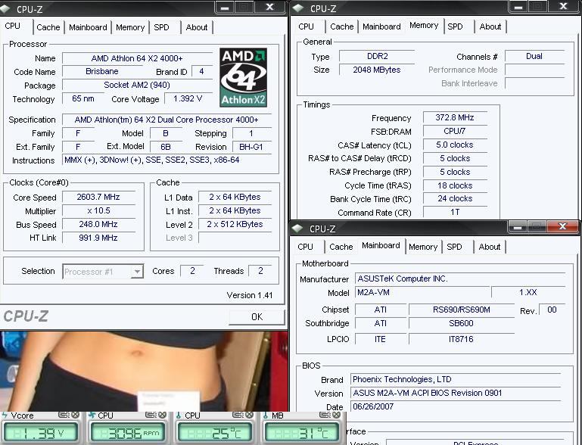The image size is (582, 445).
Task: Click the 3096 RPM fan display
Action: point(128,432)
